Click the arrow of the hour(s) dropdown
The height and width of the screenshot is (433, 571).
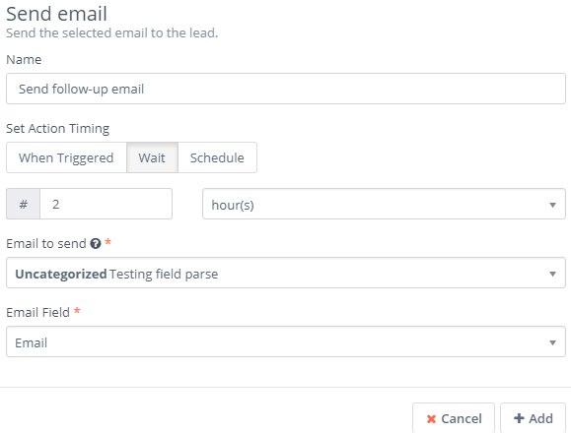[x=552, y=206]
